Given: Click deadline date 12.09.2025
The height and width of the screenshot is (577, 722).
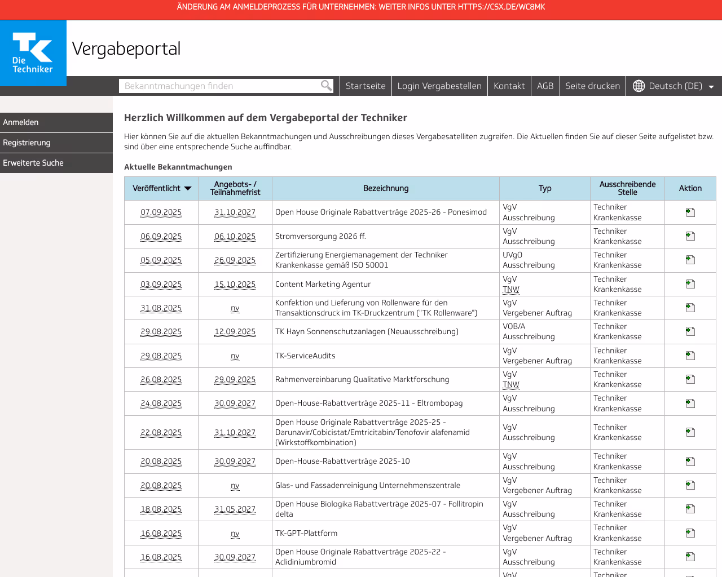Looking at the screenshot, I should (x=235, y=332).
